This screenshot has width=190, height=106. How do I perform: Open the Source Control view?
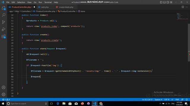pyautogui.click(x=4, y=22)
